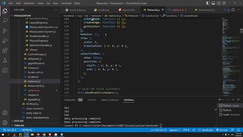Image resolution: width=243 pixels, height=137 pixels.
Task: Close the terminal panel
Action: (x=238, y=100)
